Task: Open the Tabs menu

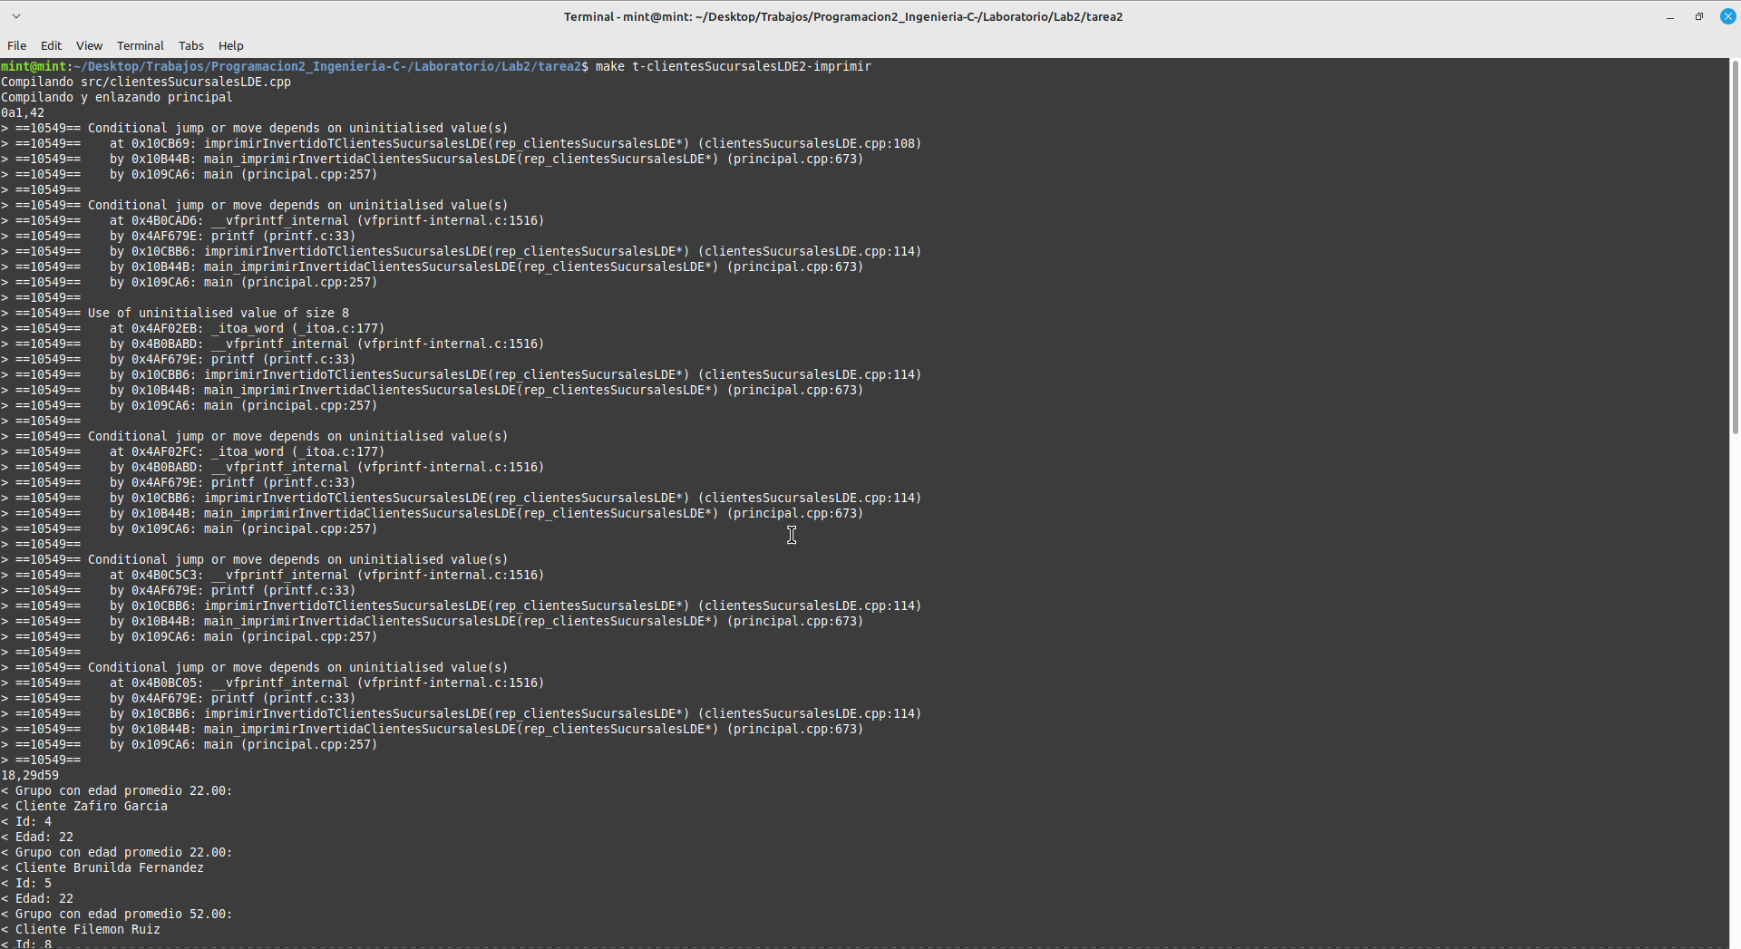Action: pyautogui.click(x=191, y=45)
